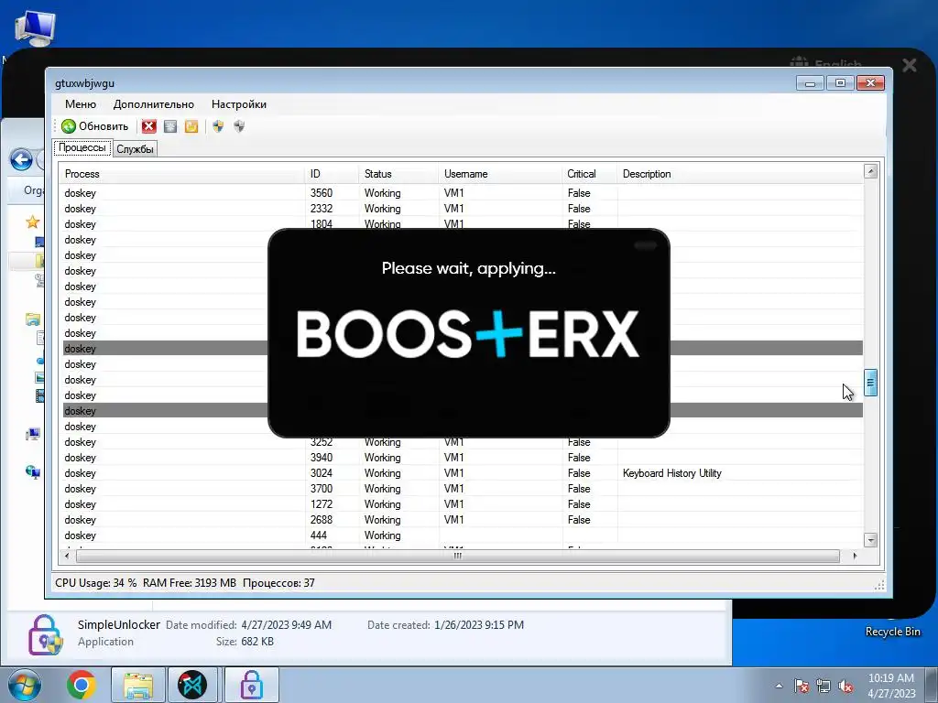The image size is (938, 703).
Task: Click the Recycle Bin desktop label
Action: pos(892,632)
